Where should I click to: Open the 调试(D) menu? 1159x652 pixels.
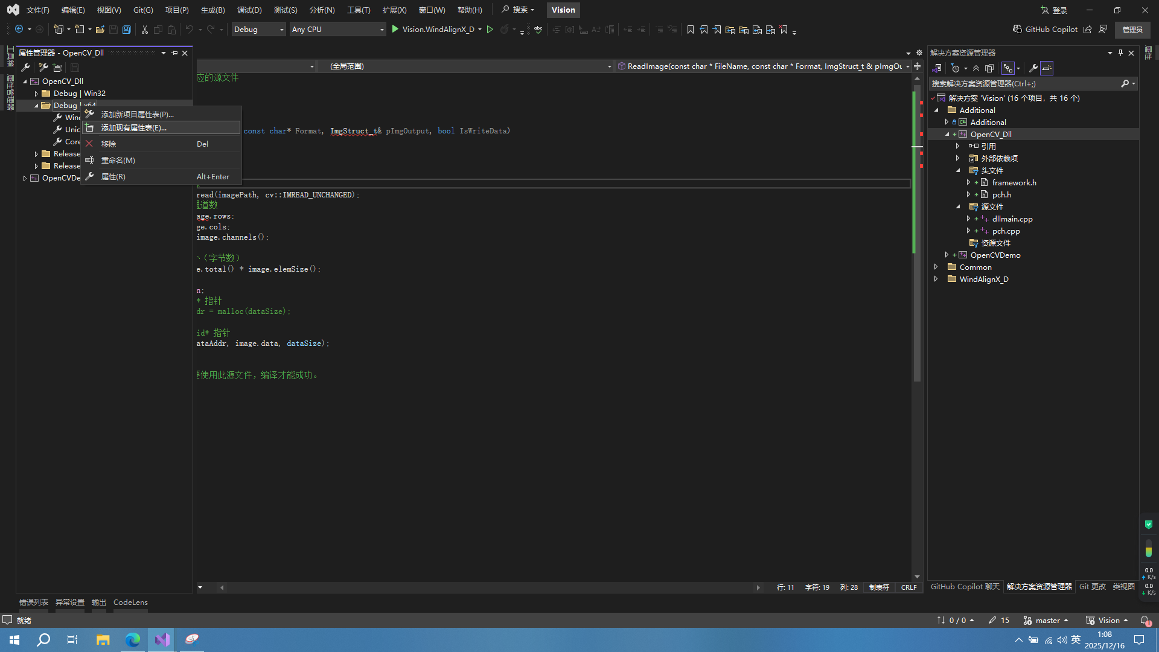249,10
